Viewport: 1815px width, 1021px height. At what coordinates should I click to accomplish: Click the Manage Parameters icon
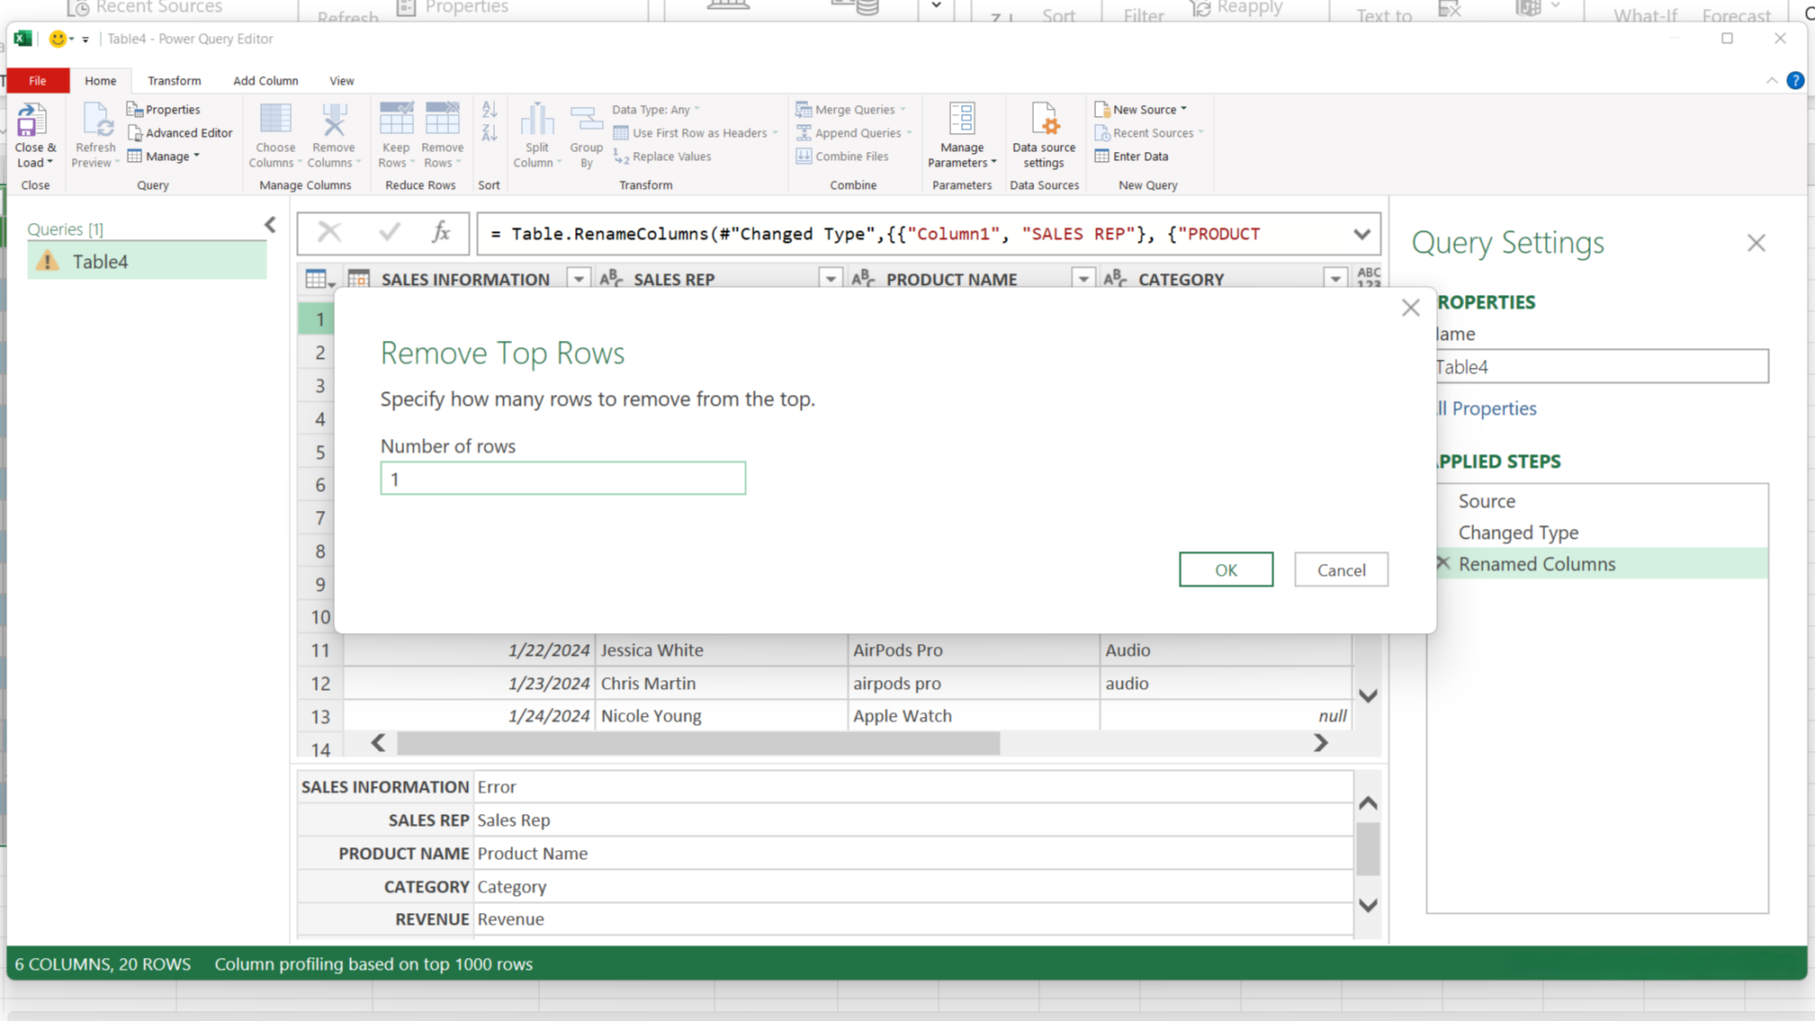(x=962, y=120)
